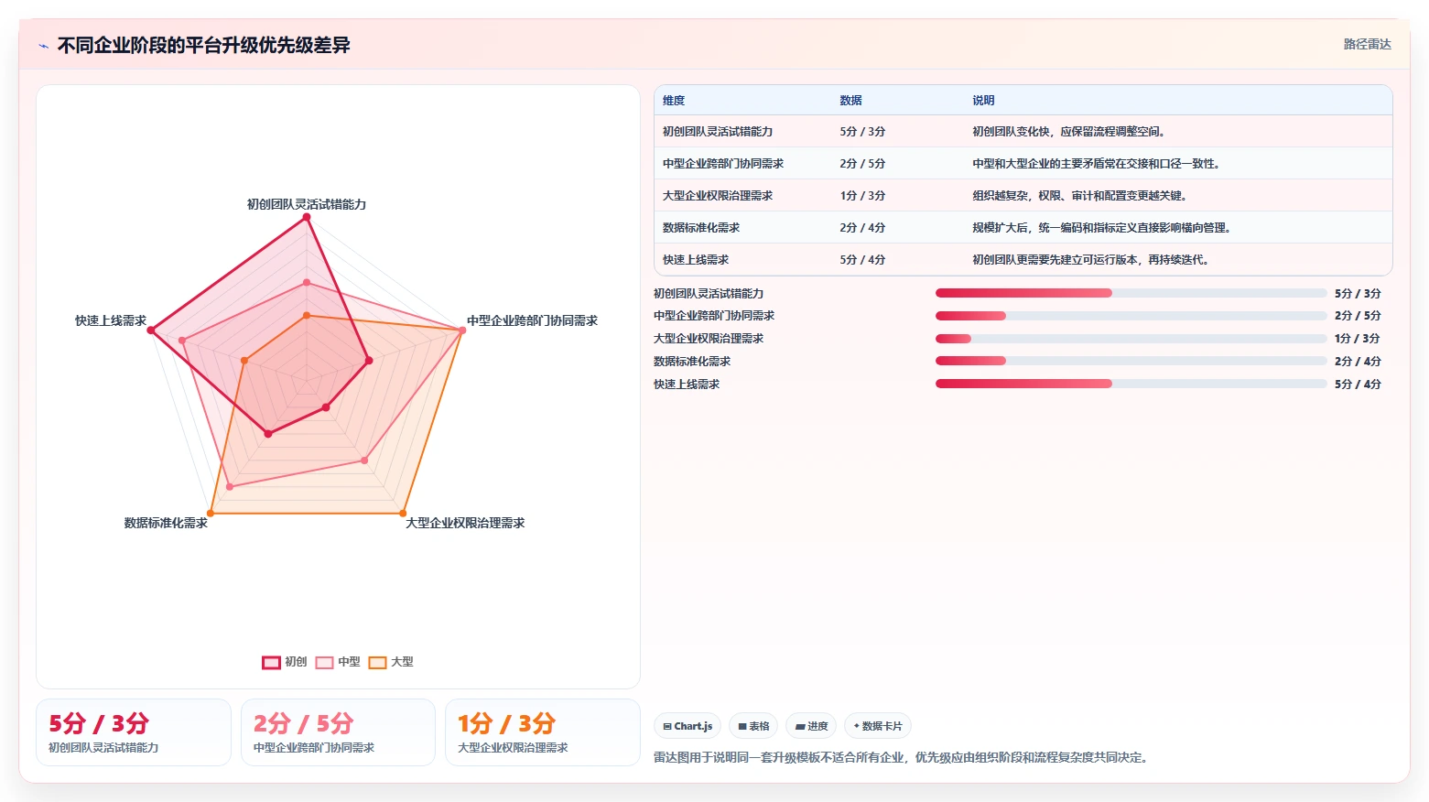Click the progress list label 快速上线需求

tap(687, 385)
